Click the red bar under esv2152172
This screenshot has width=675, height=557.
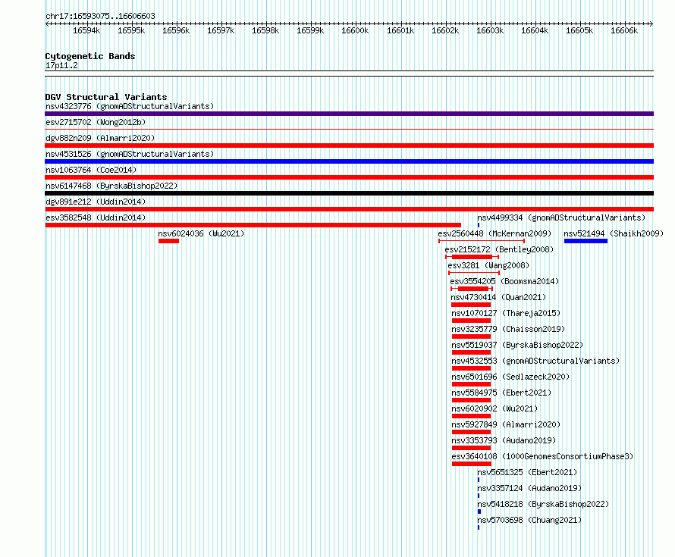[472, 257]
